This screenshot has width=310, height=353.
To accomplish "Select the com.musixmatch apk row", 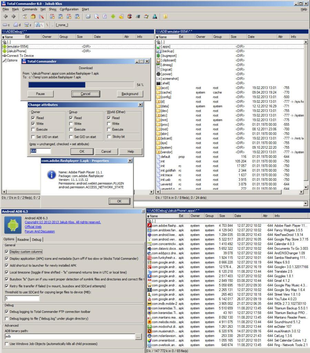I will point(227,331).
